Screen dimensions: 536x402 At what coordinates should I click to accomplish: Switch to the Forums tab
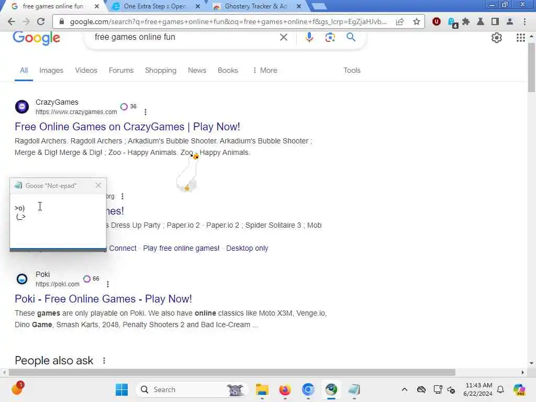[x=121, y=71]
